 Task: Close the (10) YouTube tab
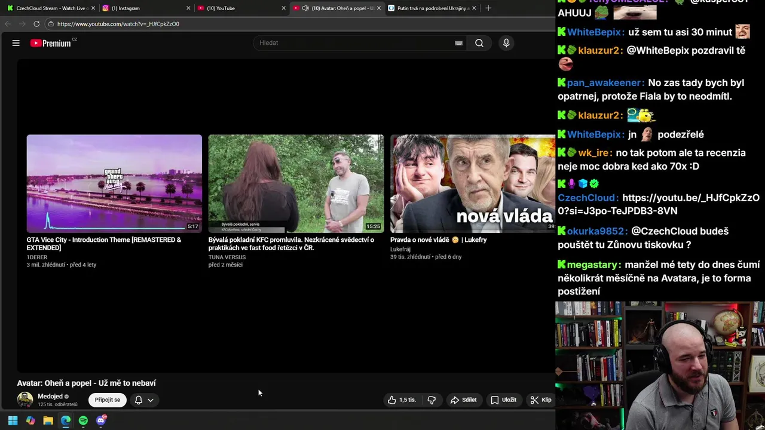[x=283, y=8]
